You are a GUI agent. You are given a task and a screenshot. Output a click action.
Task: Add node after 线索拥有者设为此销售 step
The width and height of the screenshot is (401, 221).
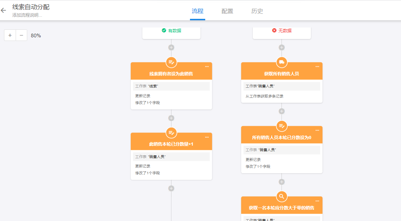point(171,118)
